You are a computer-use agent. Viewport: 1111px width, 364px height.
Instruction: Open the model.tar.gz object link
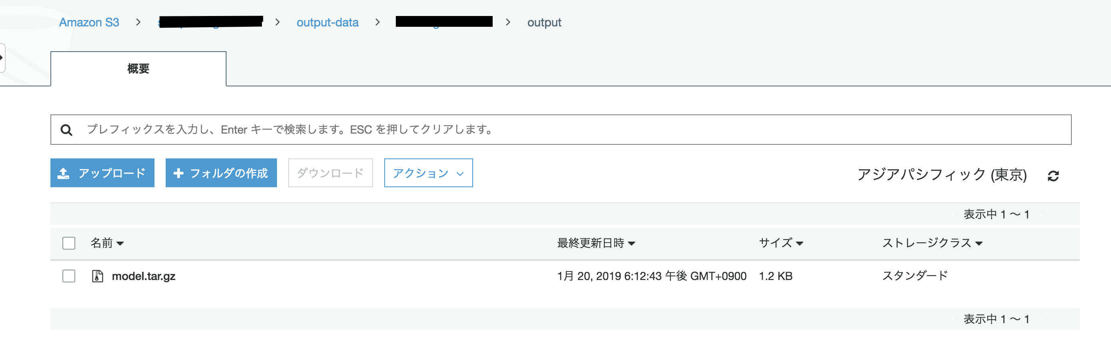coord(144,276)
